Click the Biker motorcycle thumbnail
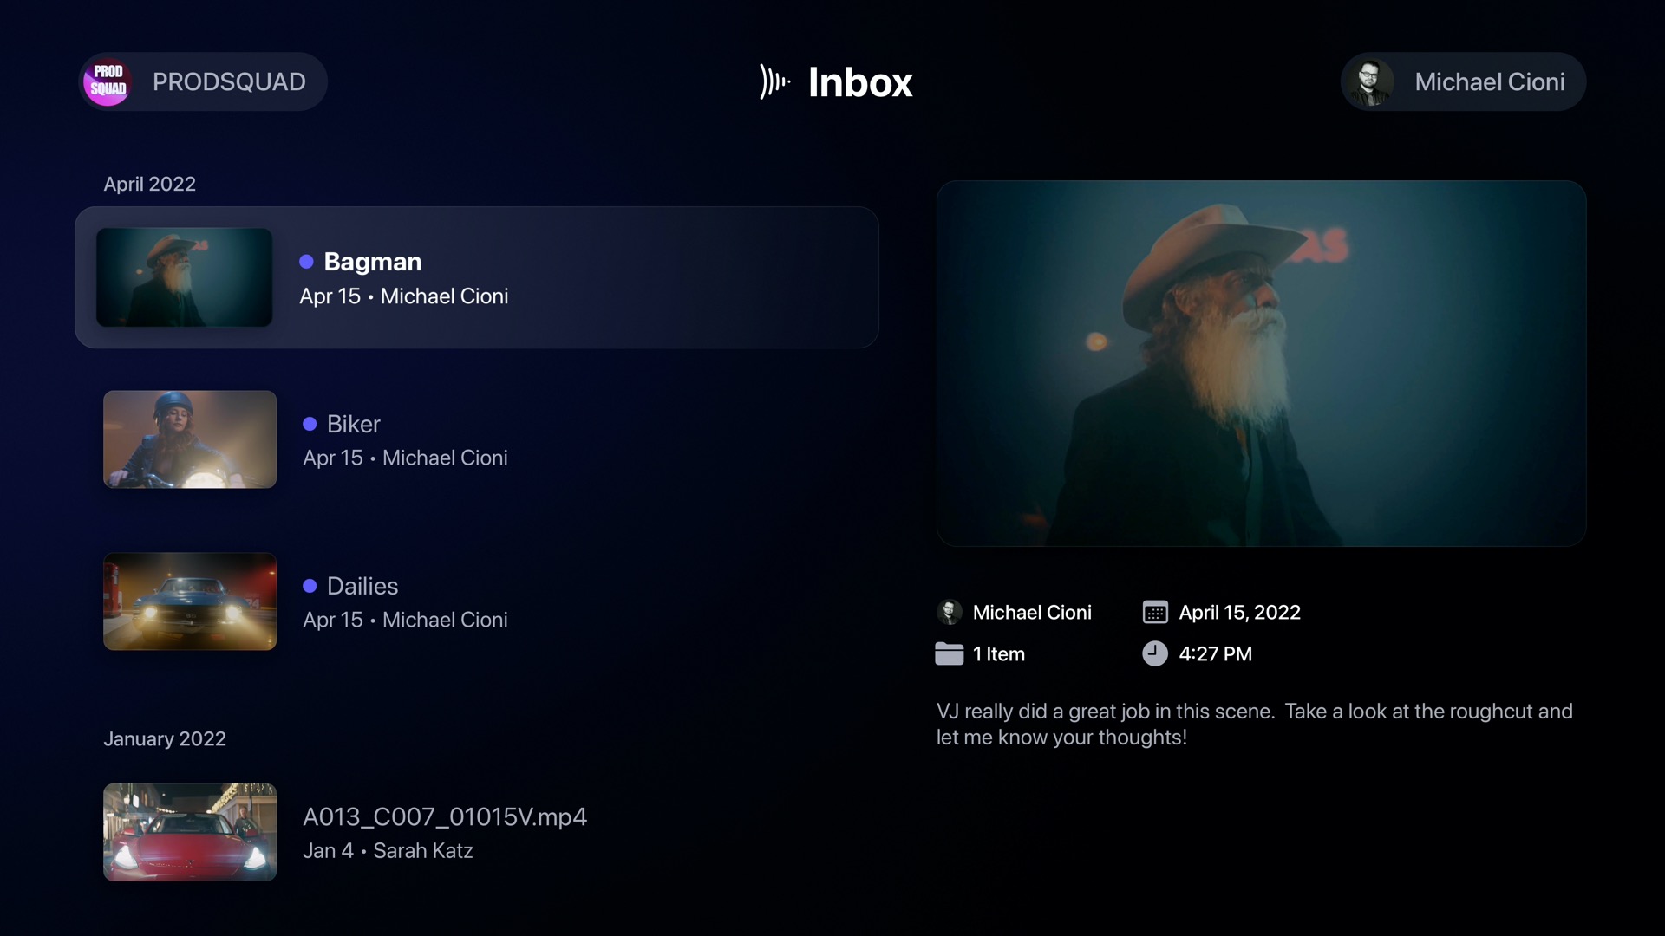 [x=190, y=439]
